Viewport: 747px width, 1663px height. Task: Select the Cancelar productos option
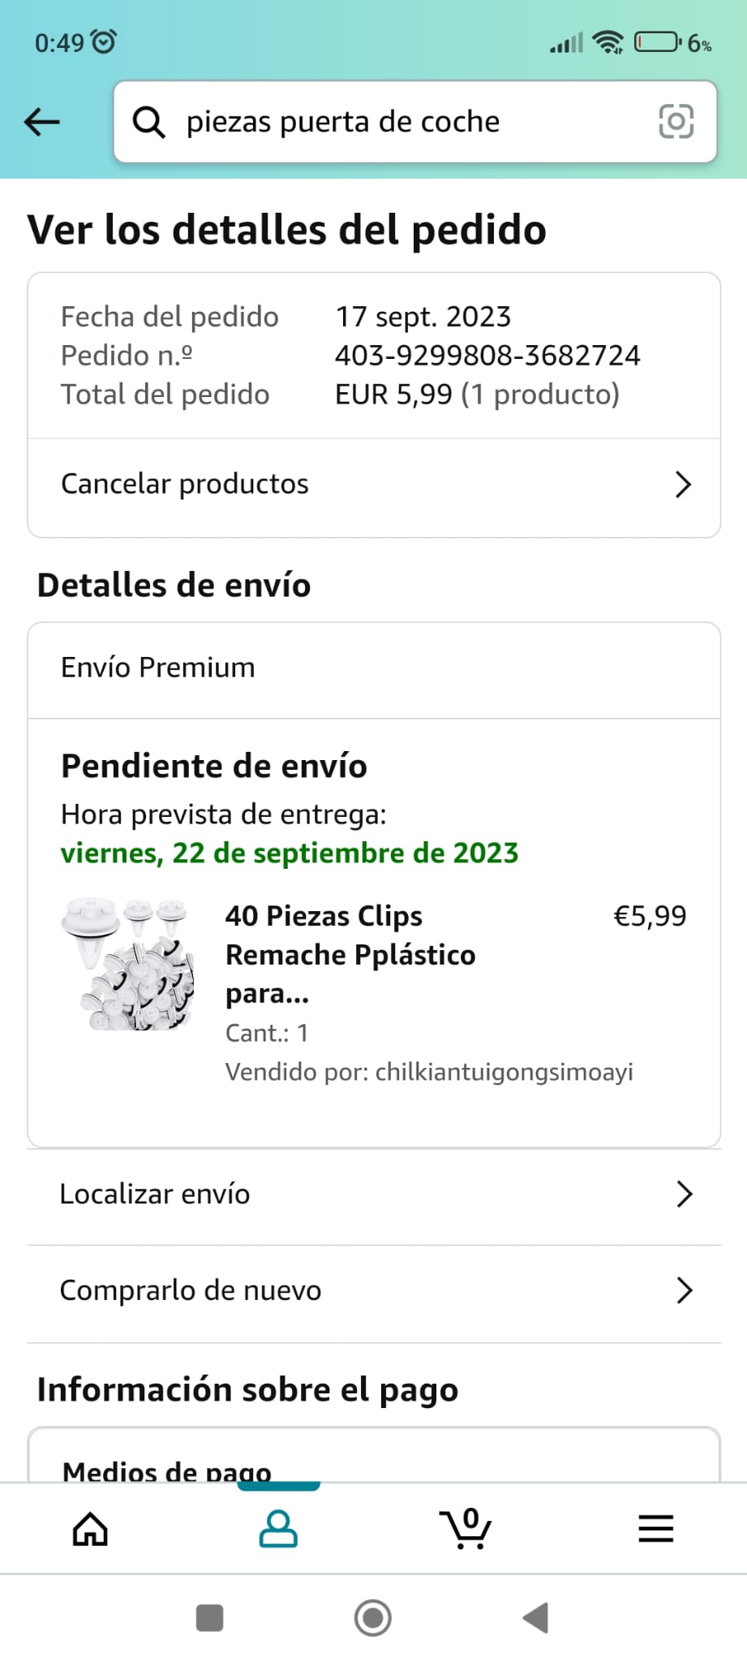(185, 484)
